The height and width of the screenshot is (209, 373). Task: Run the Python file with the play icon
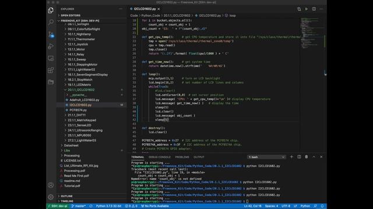pyautogui.click(x=307, y=9)
